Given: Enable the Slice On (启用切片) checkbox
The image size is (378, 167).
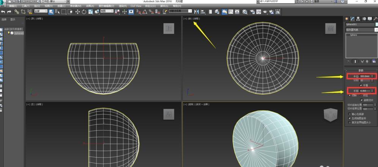Looking at the screenshot, I should pyautogui.click(x=361, y=100).
